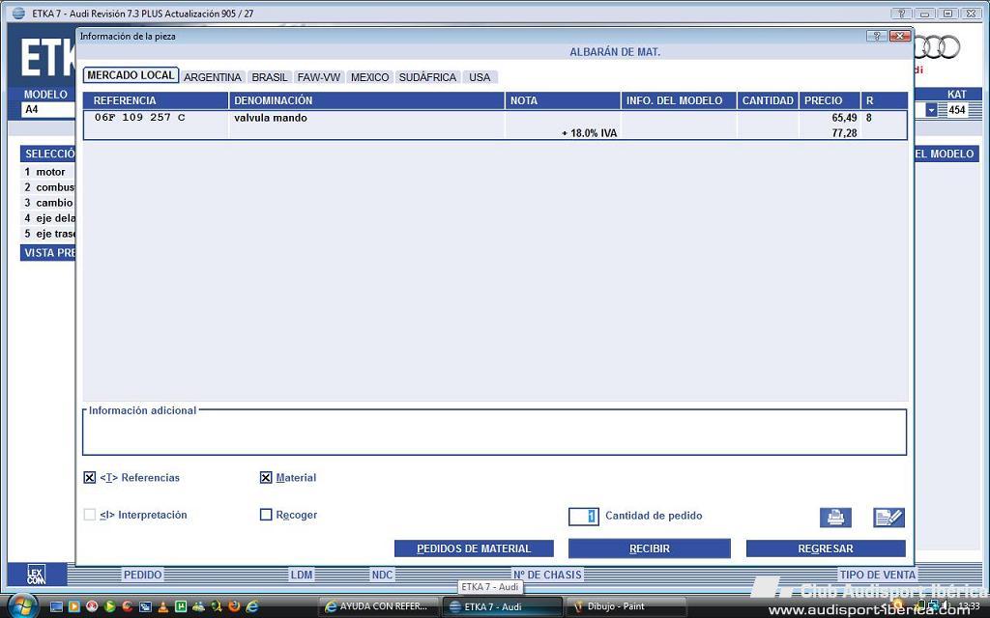Click the Nº DE CHASIS bottom bar label
This screenshot has width=990, height=618.
[x=547, y=575]
